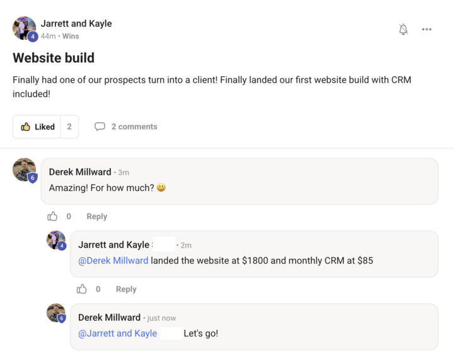Click the Jarrett and Kayle avatar on the reply
The width and height of the screenshot is (454, 355).
point(56,240)
